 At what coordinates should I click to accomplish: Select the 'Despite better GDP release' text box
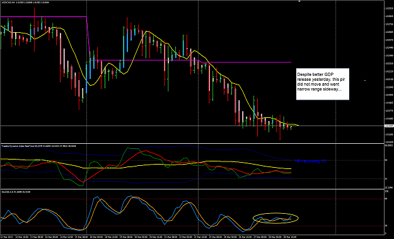pos(323,84)
